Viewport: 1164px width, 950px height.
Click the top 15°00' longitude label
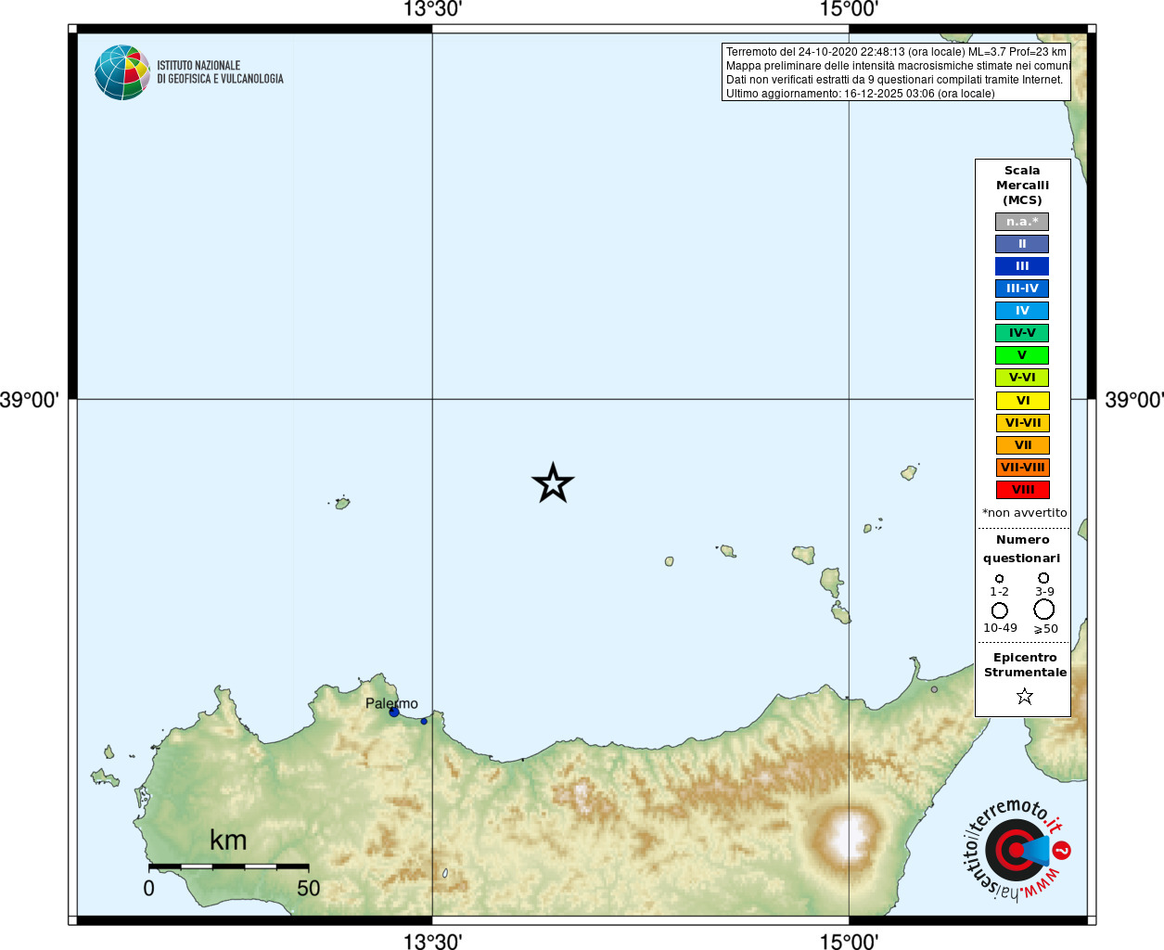pyautogui.click(x=849, y=9)
